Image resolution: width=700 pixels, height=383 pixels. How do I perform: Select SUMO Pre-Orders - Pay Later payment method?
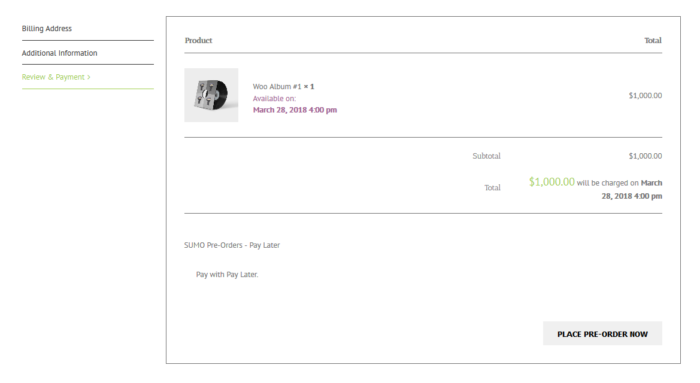click(x=232, y=245)
